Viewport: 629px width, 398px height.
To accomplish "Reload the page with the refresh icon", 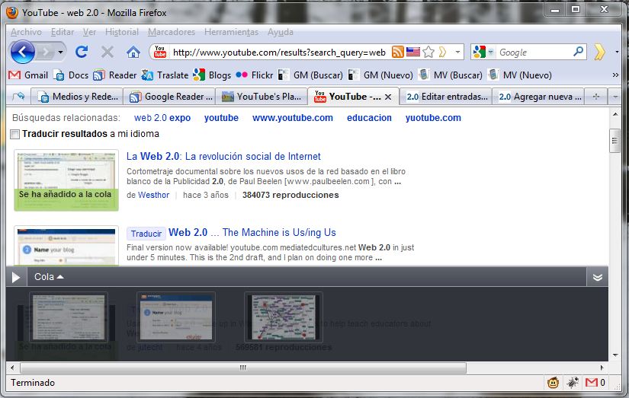I will (82, 52).
